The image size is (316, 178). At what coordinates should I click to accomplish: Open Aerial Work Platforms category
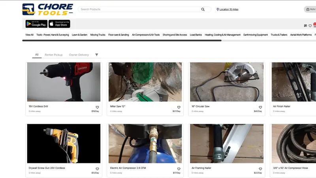pyautogui.click(x=301, y=35)
